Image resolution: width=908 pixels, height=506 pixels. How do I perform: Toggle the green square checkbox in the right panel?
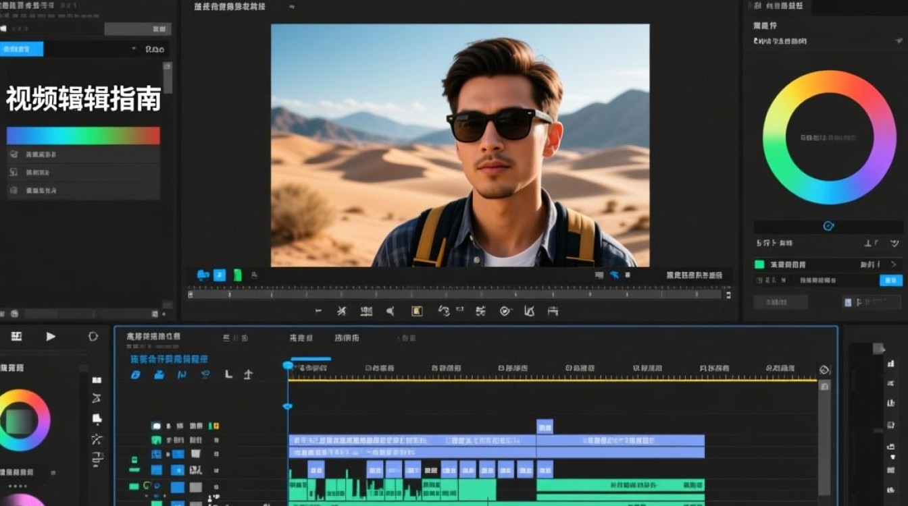point(759,264)
